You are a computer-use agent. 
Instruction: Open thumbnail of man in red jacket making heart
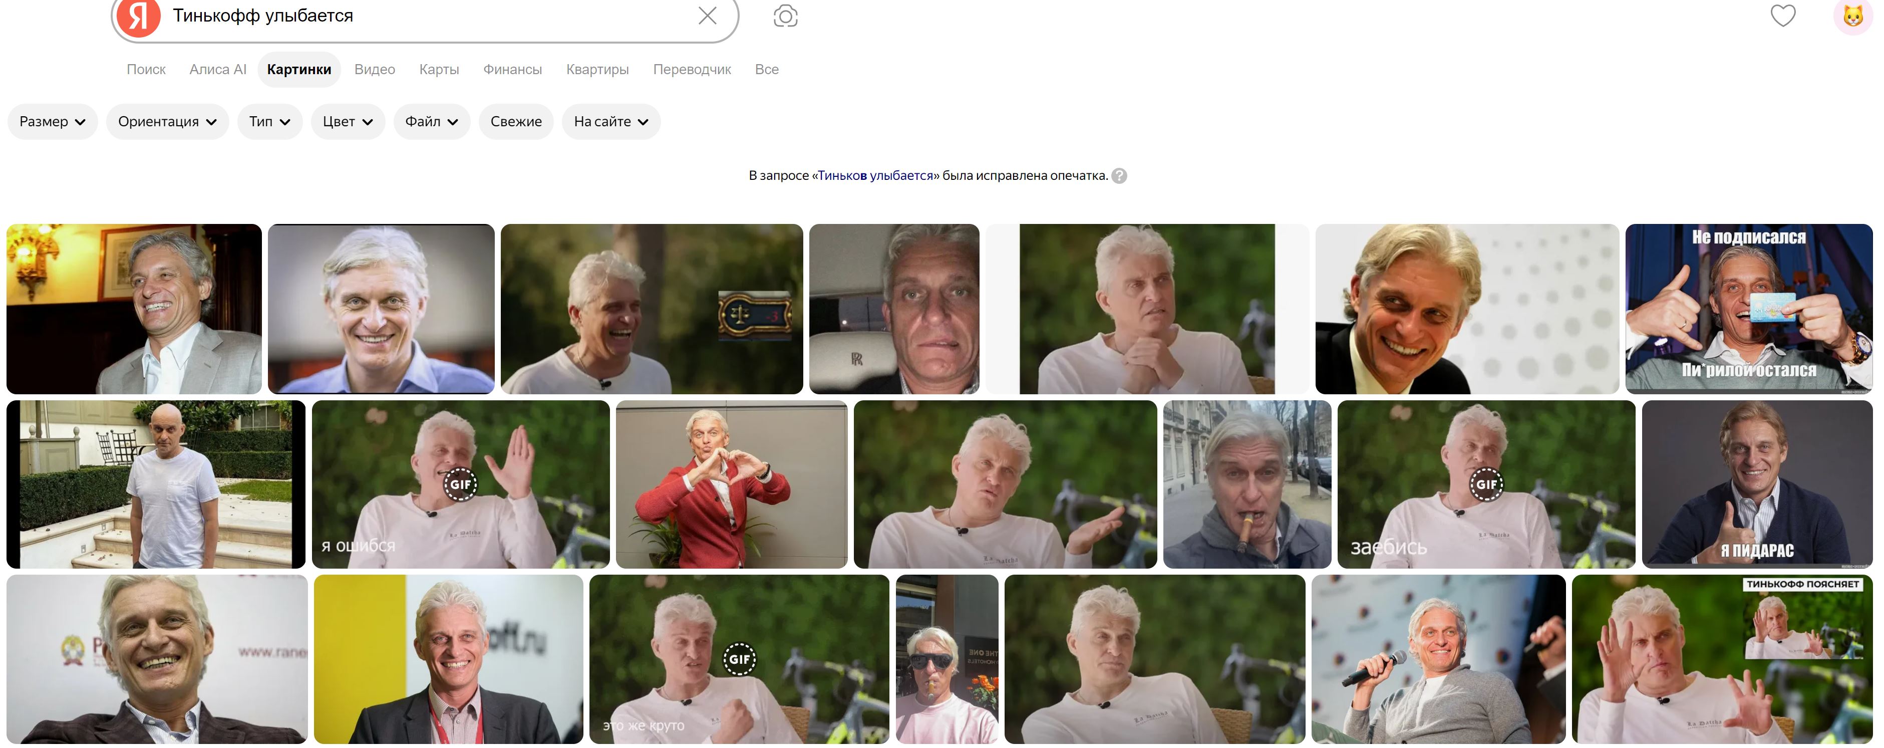pos(731,484)
